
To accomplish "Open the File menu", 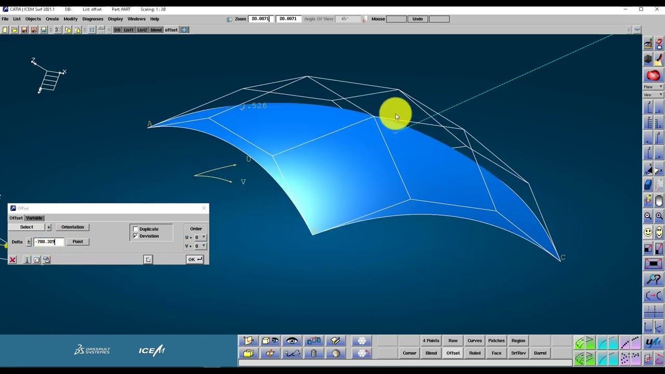I will (5, 19).
